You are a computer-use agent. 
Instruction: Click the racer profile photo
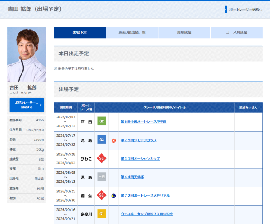(x=27, y=54)
